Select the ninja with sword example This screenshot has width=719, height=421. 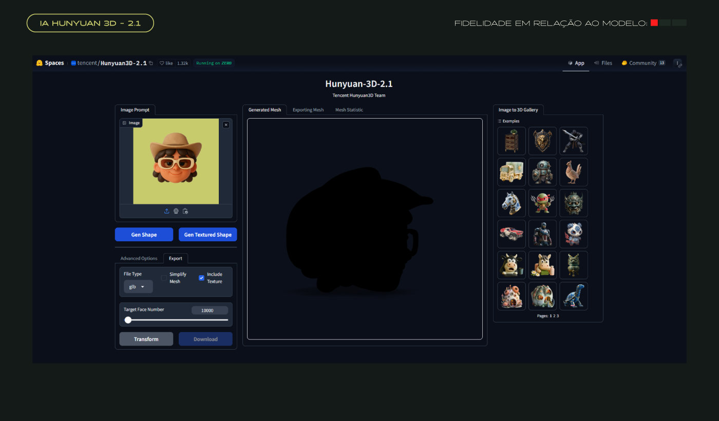[574, 141]
